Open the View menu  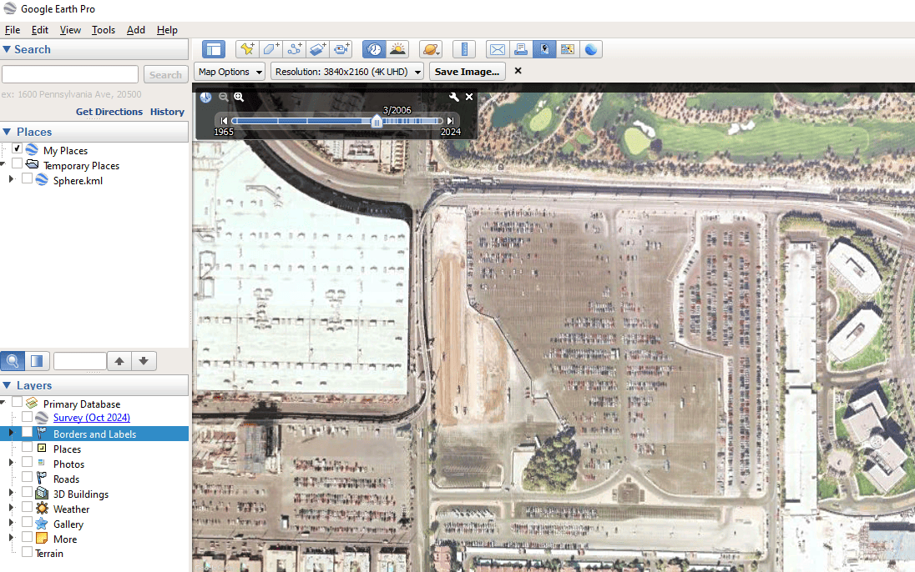pyautogui.click(x=70, y=30)
